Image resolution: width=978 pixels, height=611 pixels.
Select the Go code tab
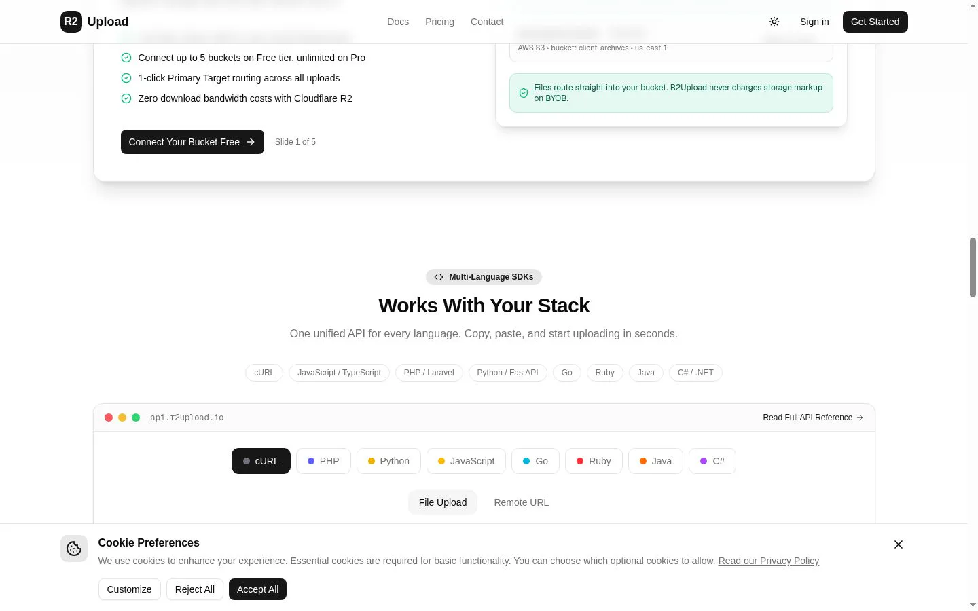pyautogui.click(x=535, y=461)
